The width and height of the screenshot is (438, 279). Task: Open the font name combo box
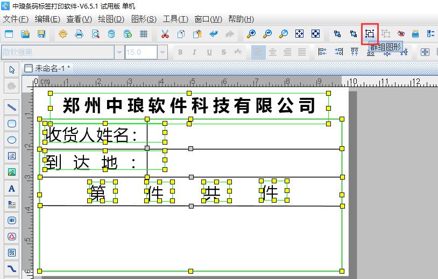(x=58, y=52)
